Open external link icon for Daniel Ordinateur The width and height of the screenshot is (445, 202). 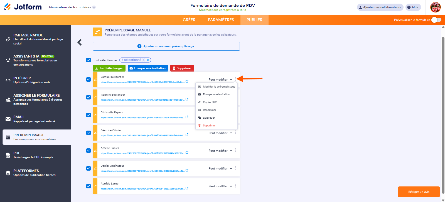pos(187,170)
